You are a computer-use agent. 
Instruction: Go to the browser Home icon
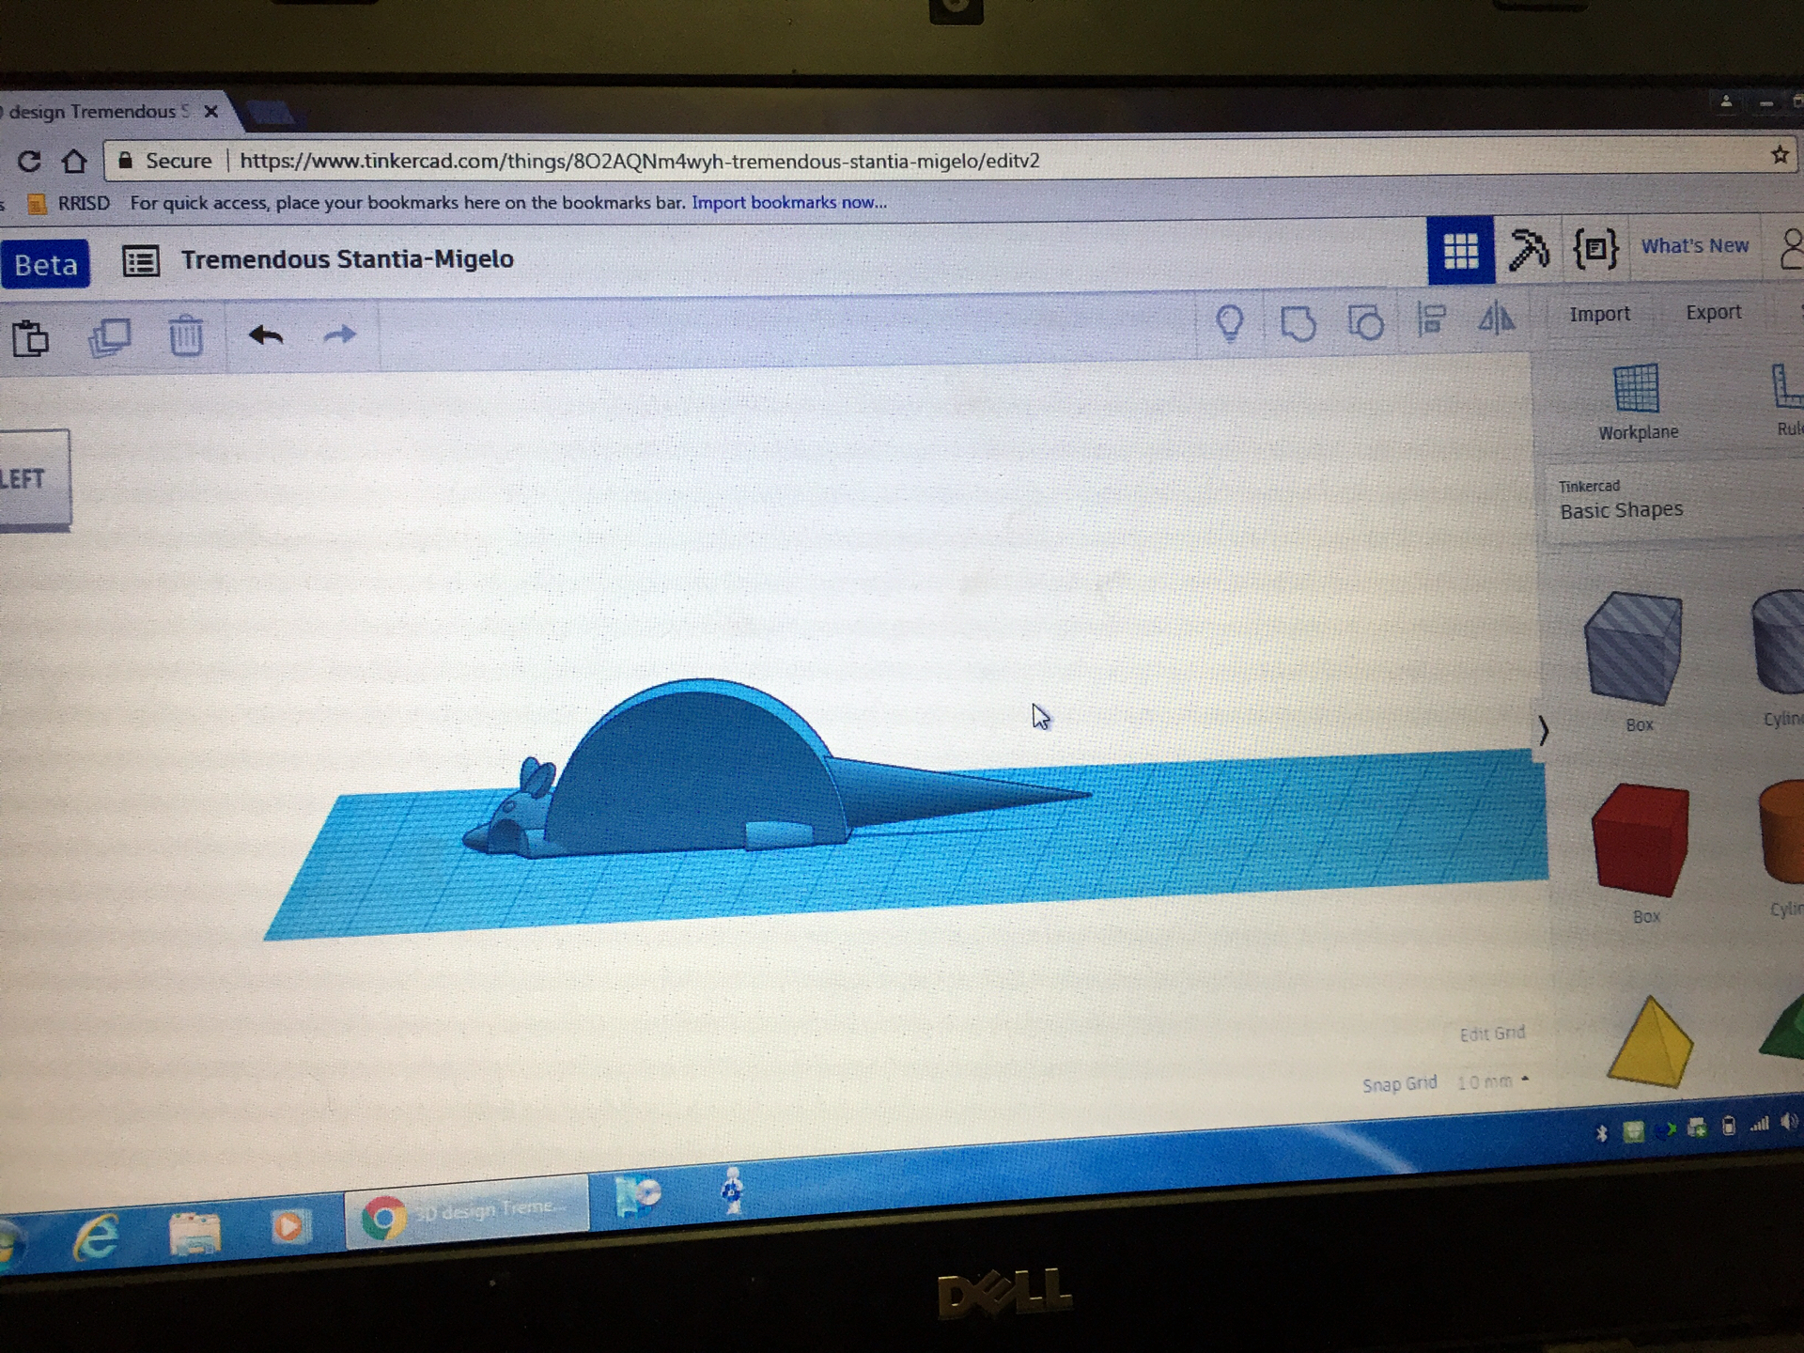point(74,162)
